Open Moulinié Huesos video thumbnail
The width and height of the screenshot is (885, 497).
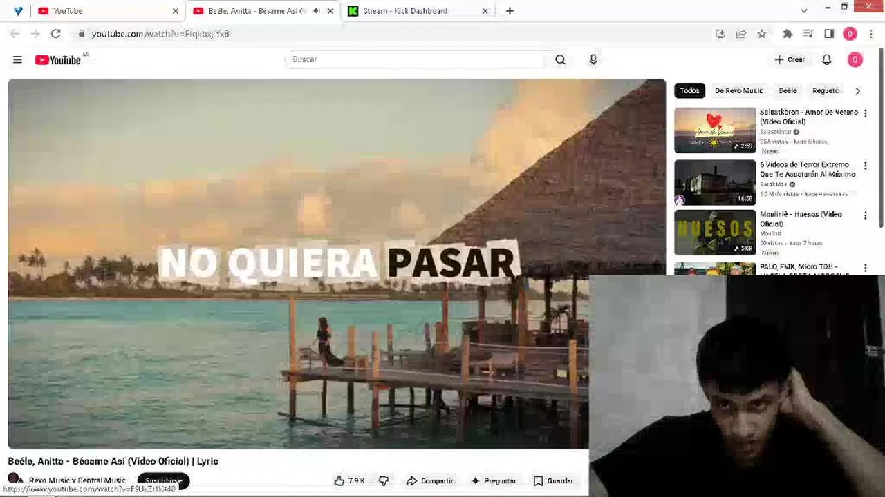[715, 233]
